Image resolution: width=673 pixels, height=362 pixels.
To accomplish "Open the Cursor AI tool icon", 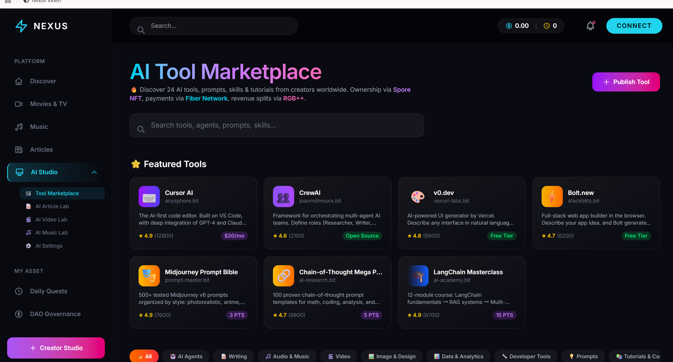I will [x=149, y=196].
